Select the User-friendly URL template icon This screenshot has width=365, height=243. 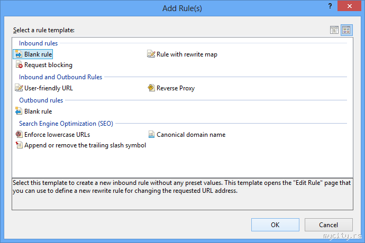coord(19,88)
